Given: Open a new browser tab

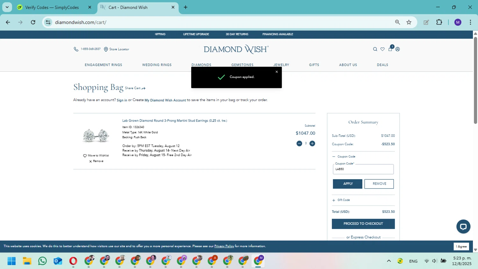Looking at the screenshot, I should (x=185, y=7).
